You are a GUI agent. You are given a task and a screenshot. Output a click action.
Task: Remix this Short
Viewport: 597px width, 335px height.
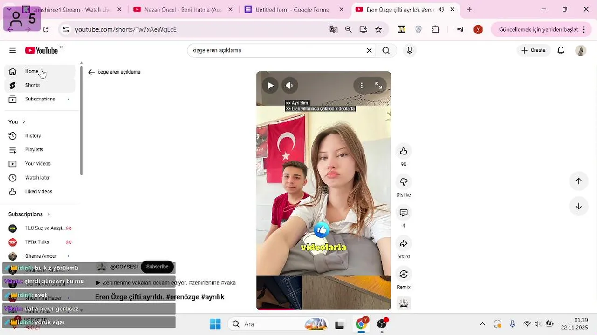[404, 274]
